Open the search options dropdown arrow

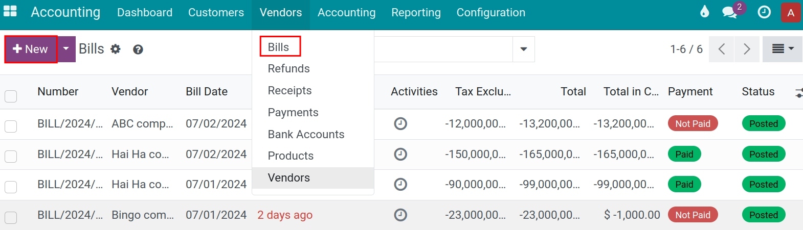[x=523, y=49]
